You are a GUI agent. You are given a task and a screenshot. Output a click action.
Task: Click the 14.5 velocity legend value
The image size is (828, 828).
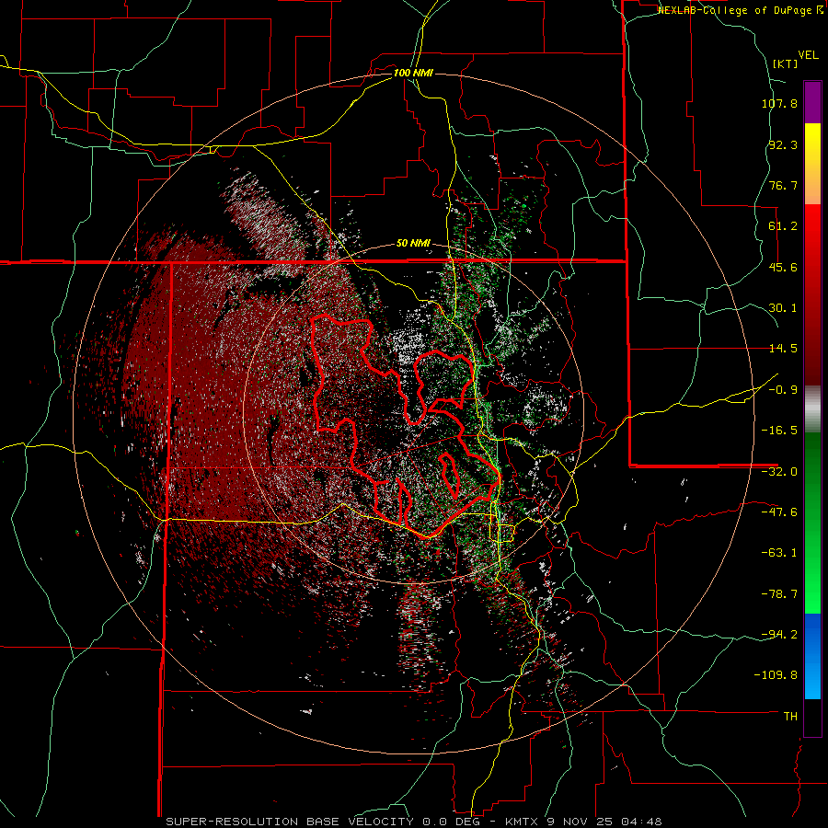point(783,349)
